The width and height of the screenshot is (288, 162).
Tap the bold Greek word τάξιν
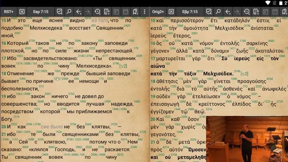click(x=190, y=74)
